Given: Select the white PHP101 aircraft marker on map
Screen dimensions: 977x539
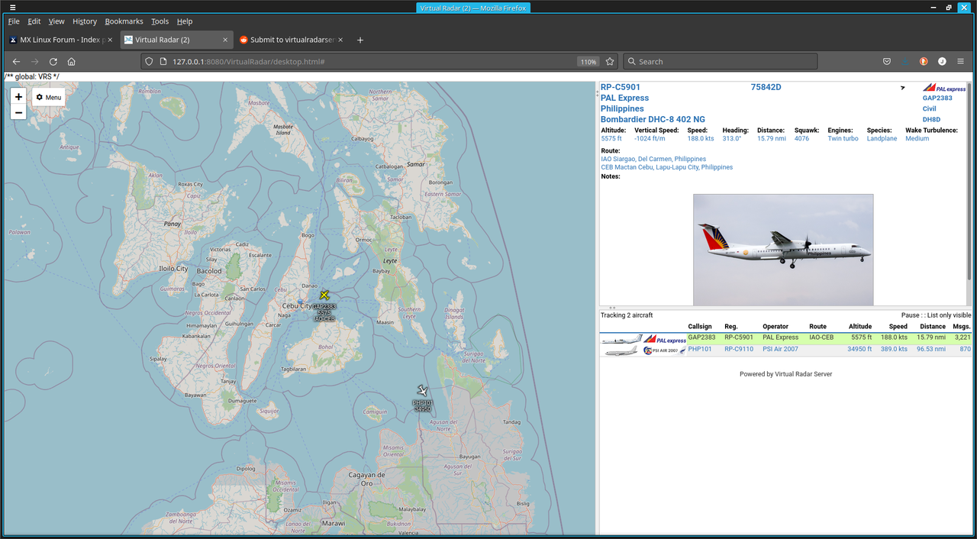Looking at the screenshot, I should [422, 391].
